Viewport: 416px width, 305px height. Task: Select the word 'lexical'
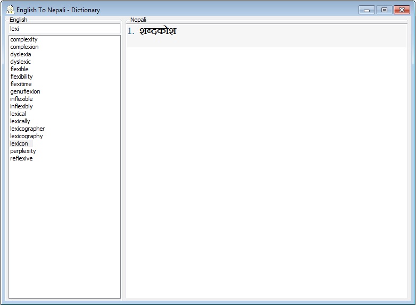coord(18,114)
